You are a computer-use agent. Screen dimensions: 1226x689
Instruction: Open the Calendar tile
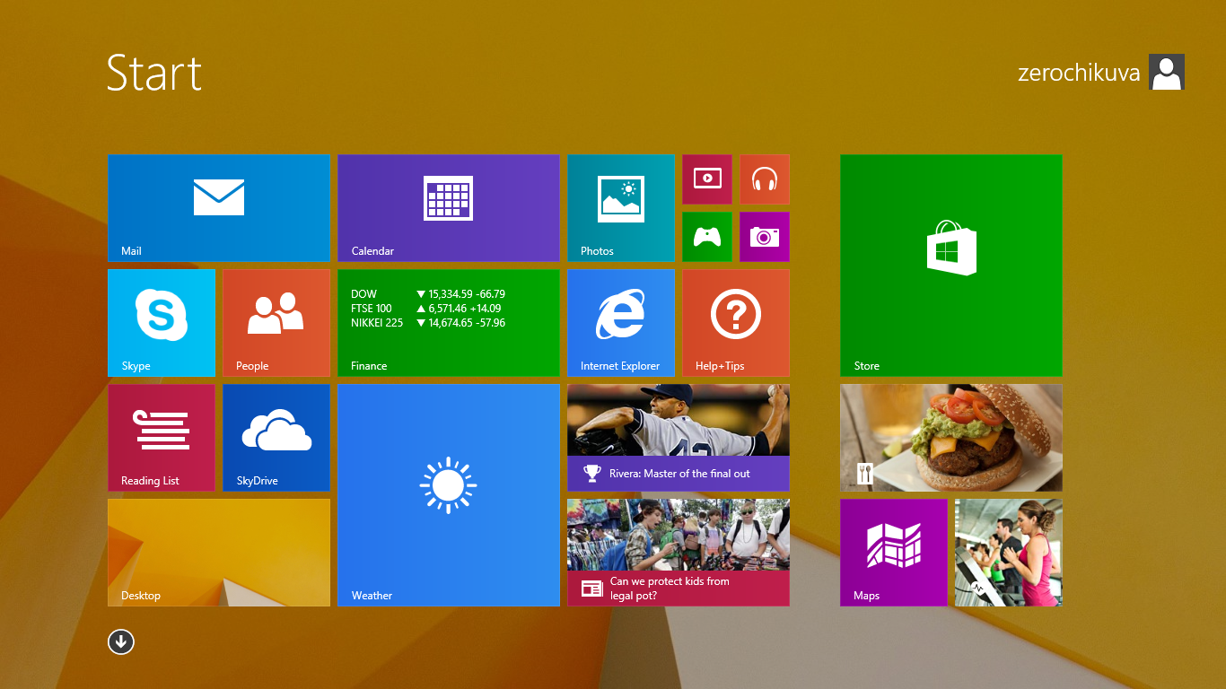pos(449,208)
